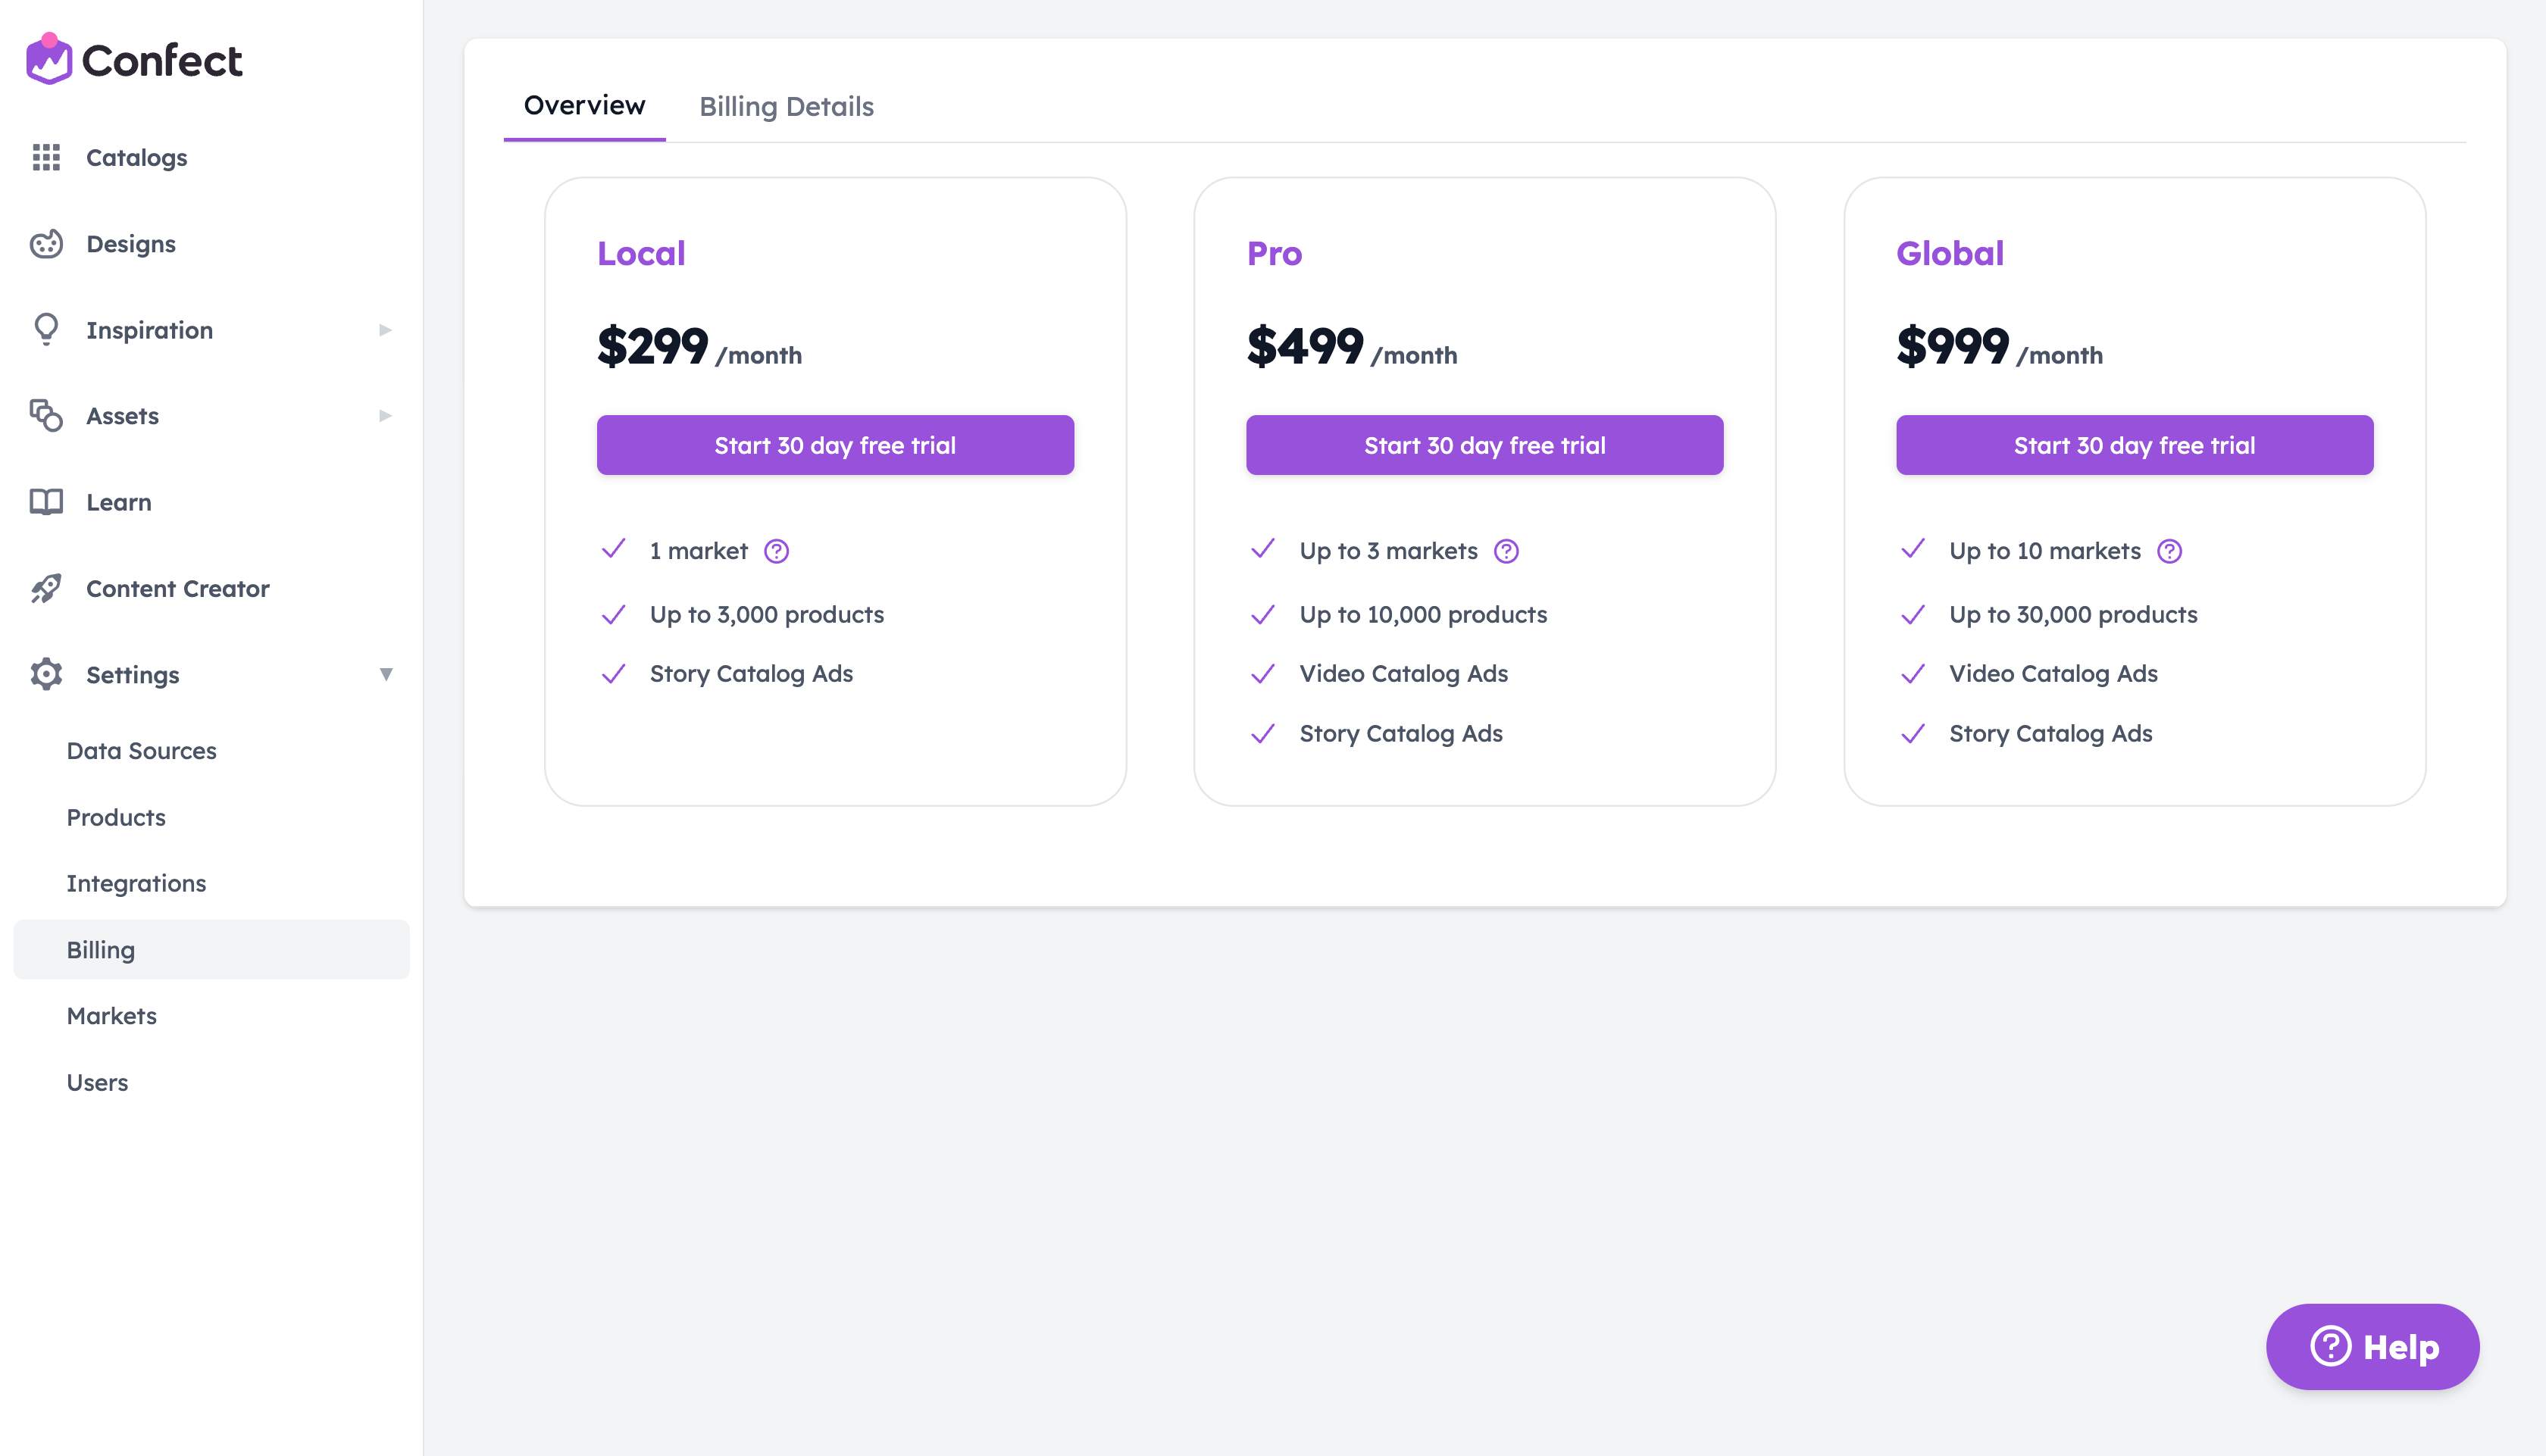Open the Help chat widget
Image resolution: width=2546 pixels, height=1456 pixels.
click(x=2372, y=1346)
